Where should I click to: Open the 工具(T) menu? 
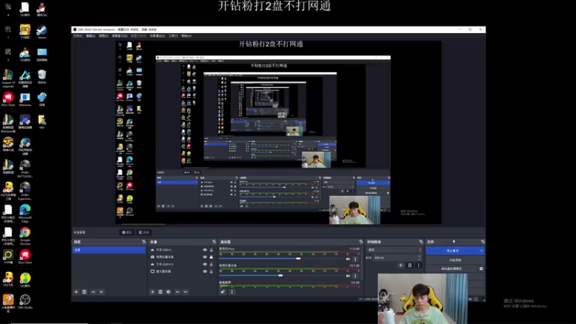click(173, 36)
